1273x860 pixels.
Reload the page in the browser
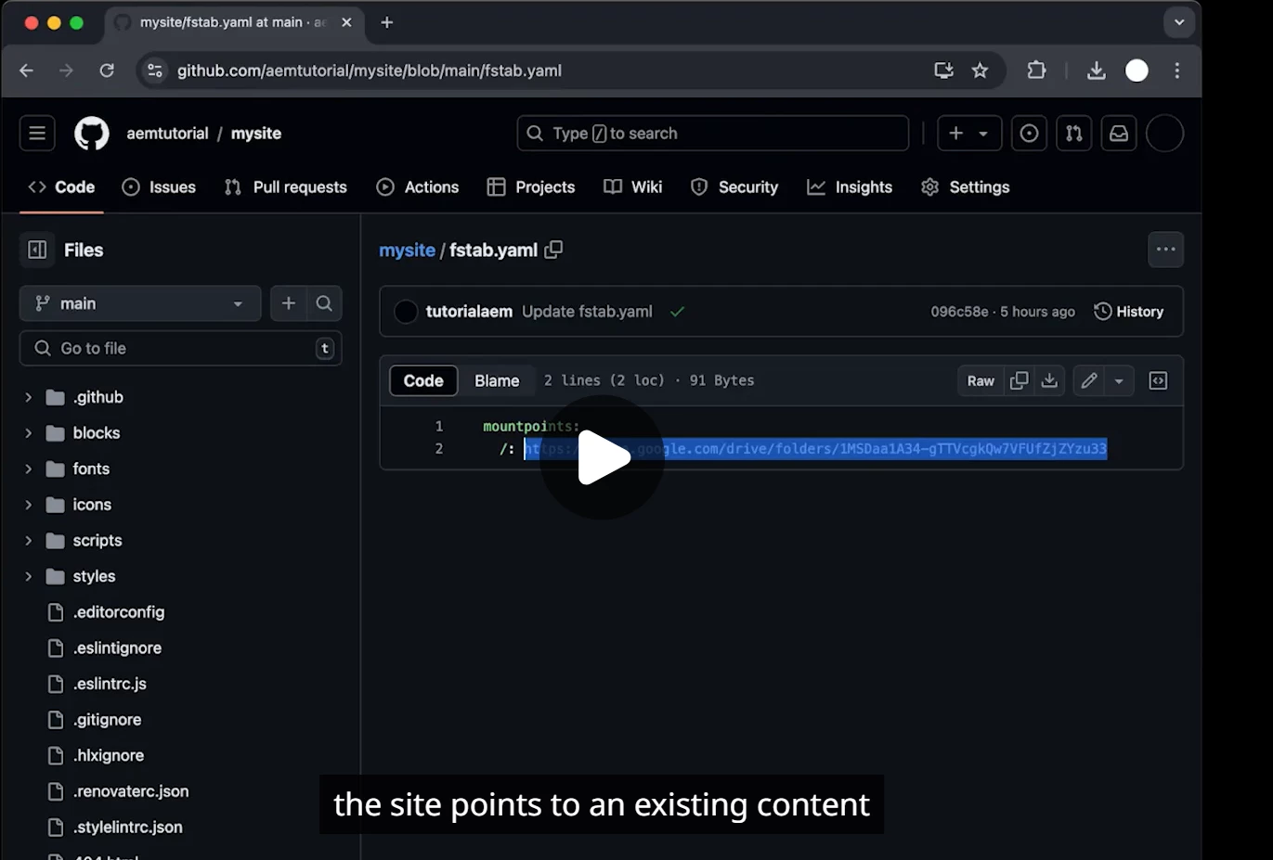[107, 71]
